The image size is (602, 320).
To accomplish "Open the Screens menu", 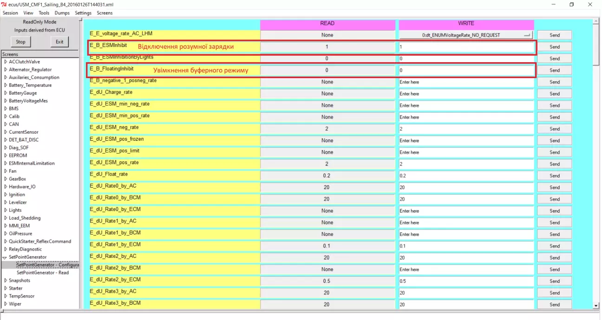I will point(105,13).
